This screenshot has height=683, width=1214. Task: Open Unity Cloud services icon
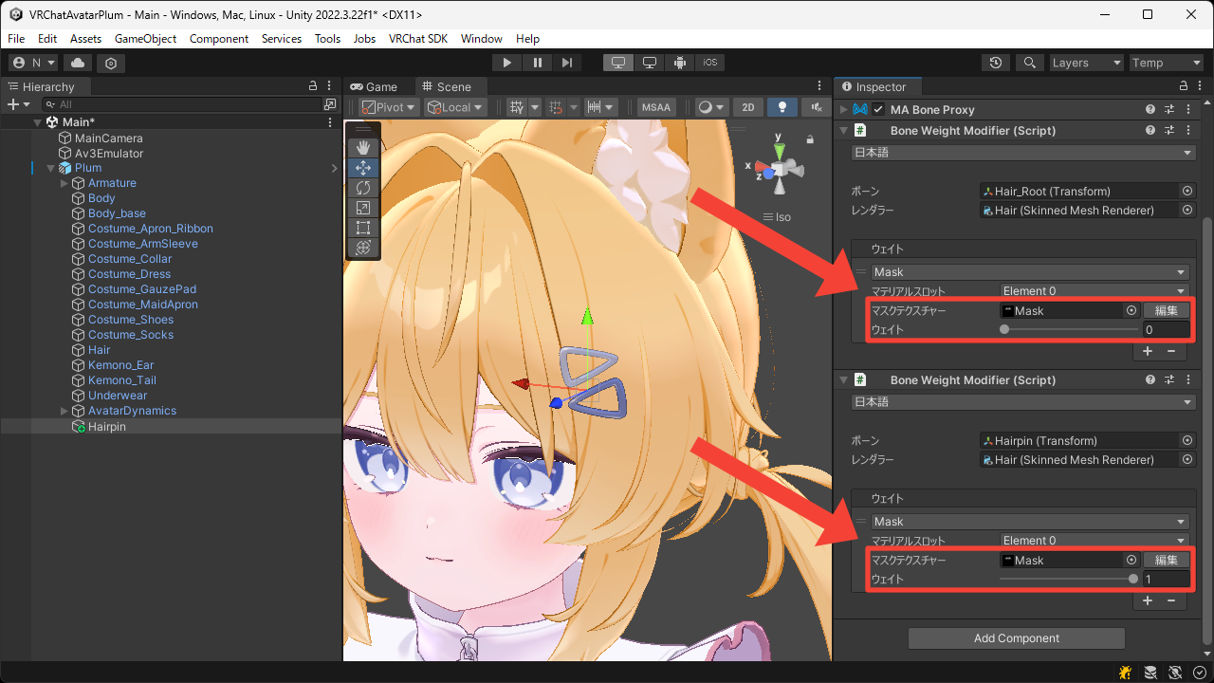point(78,63)
